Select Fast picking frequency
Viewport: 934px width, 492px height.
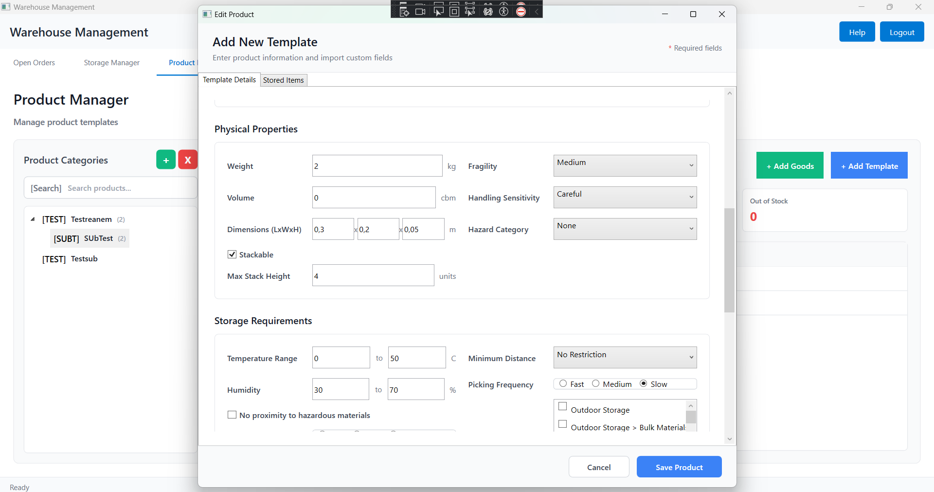[x=563, y=384]
